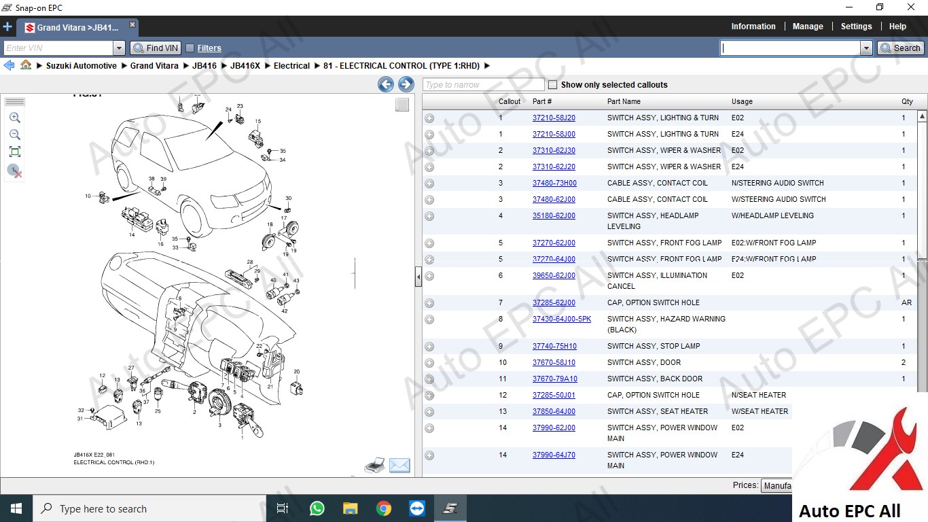
Task: Open the Manage menu
Action: point(808,27)
